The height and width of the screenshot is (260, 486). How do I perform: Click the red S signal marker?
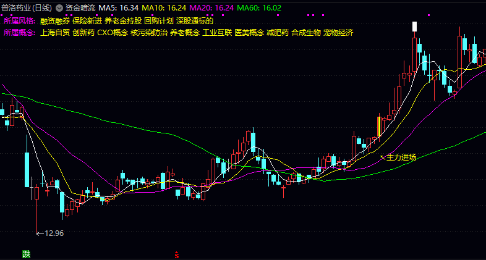pos(177,255)
